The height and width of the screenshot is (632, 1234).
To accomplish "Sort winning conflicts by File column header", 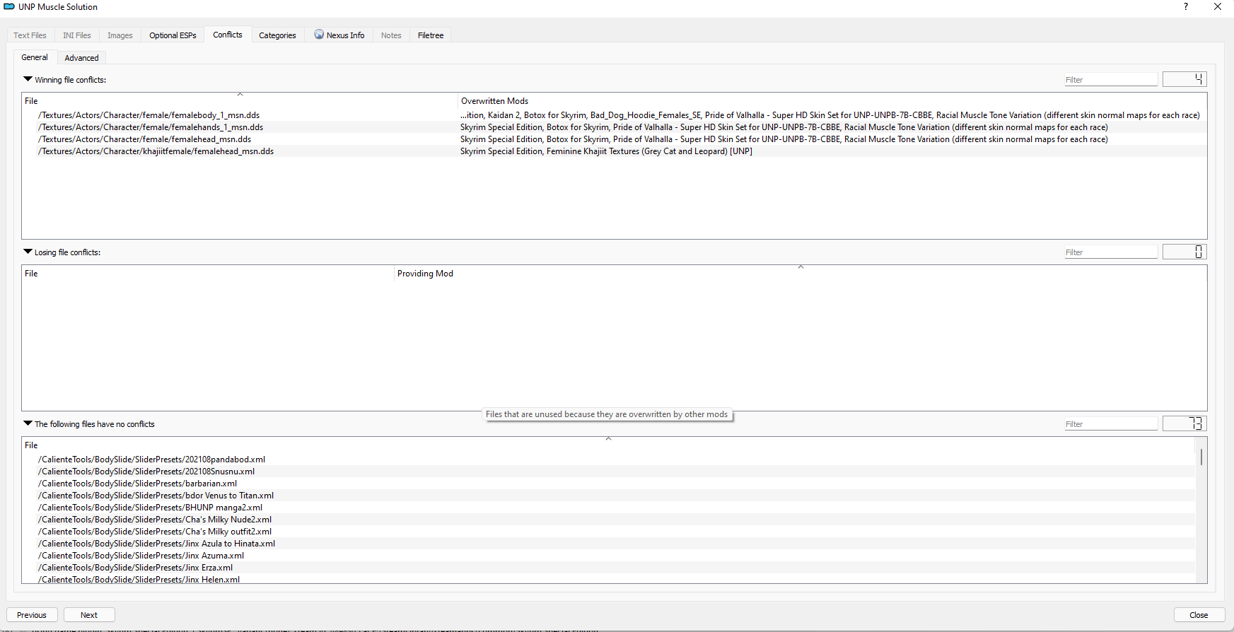I will pyautogui.click(x=240, y=101).
